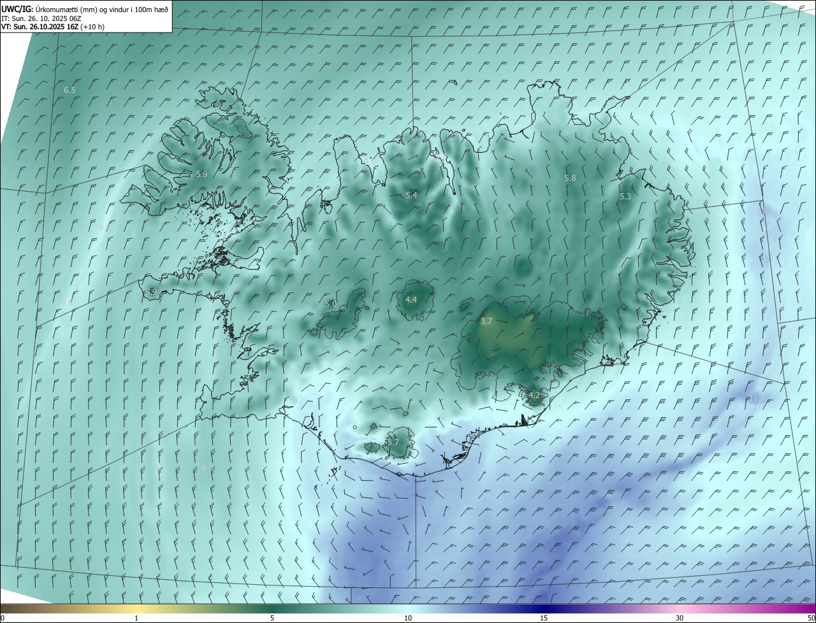This screenshot has width=816, height=623.
Task: Click the 5.0 value label on the map
Action: tap(331, 304)
